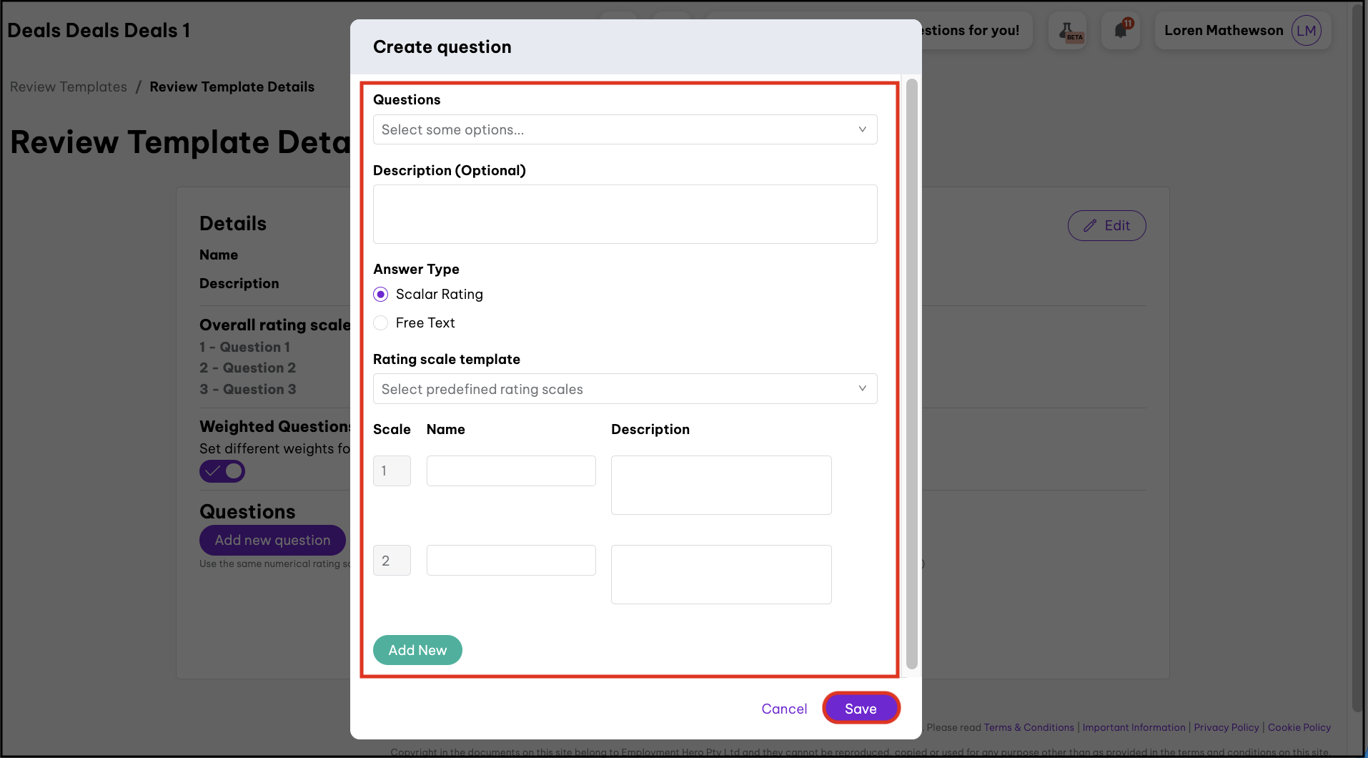Select the Free Text answer type
Image resolution: width=1368 pixels, height=758 pixels.
(x=381, y=323)
